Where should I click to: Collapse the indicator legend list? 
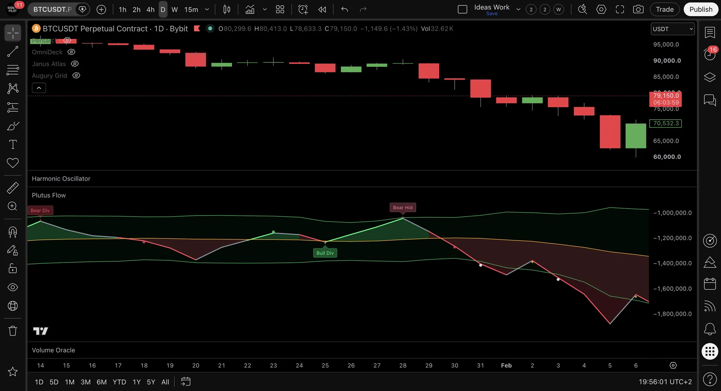(39, 88)
